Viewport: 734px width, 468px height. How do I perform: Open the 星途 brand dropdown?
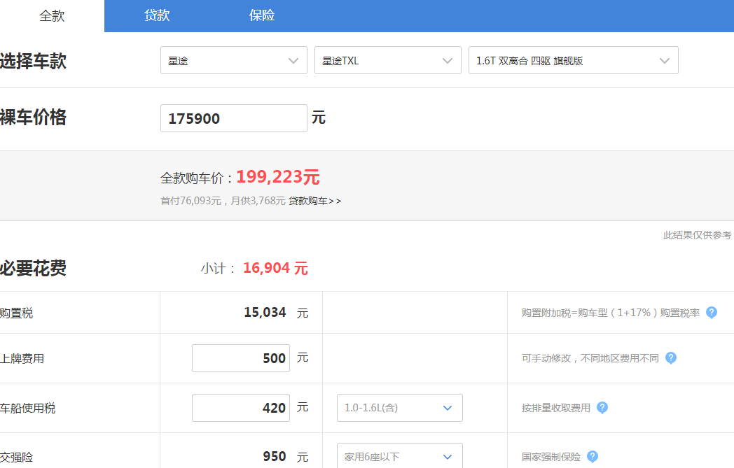[234, 60]
